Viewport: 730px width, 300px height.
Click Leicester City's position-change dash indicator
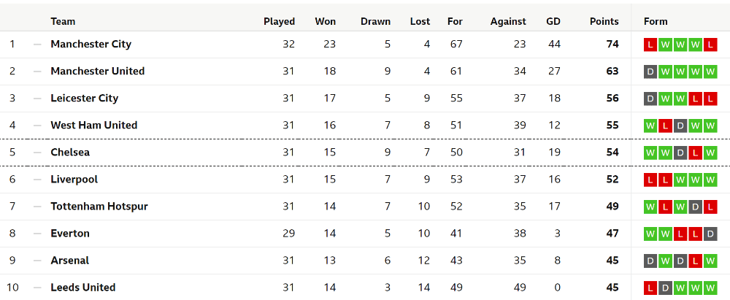(37, 99)
